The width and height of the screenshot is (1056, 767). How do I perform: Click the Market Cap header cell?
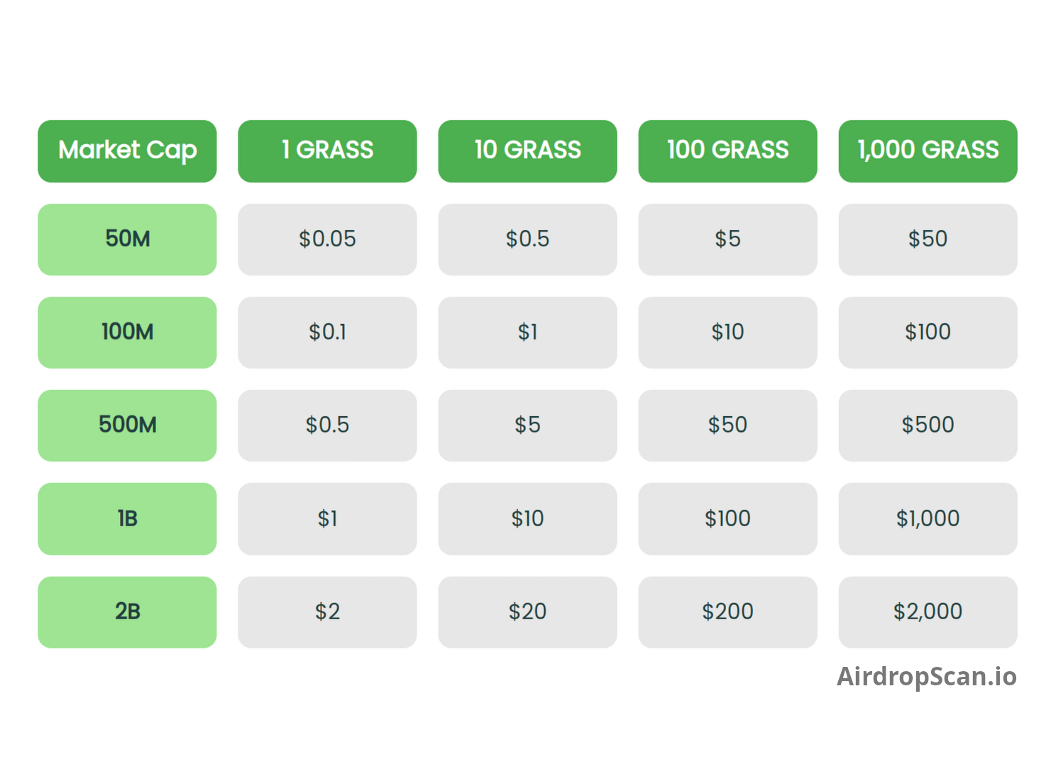[x=127, y=151]
